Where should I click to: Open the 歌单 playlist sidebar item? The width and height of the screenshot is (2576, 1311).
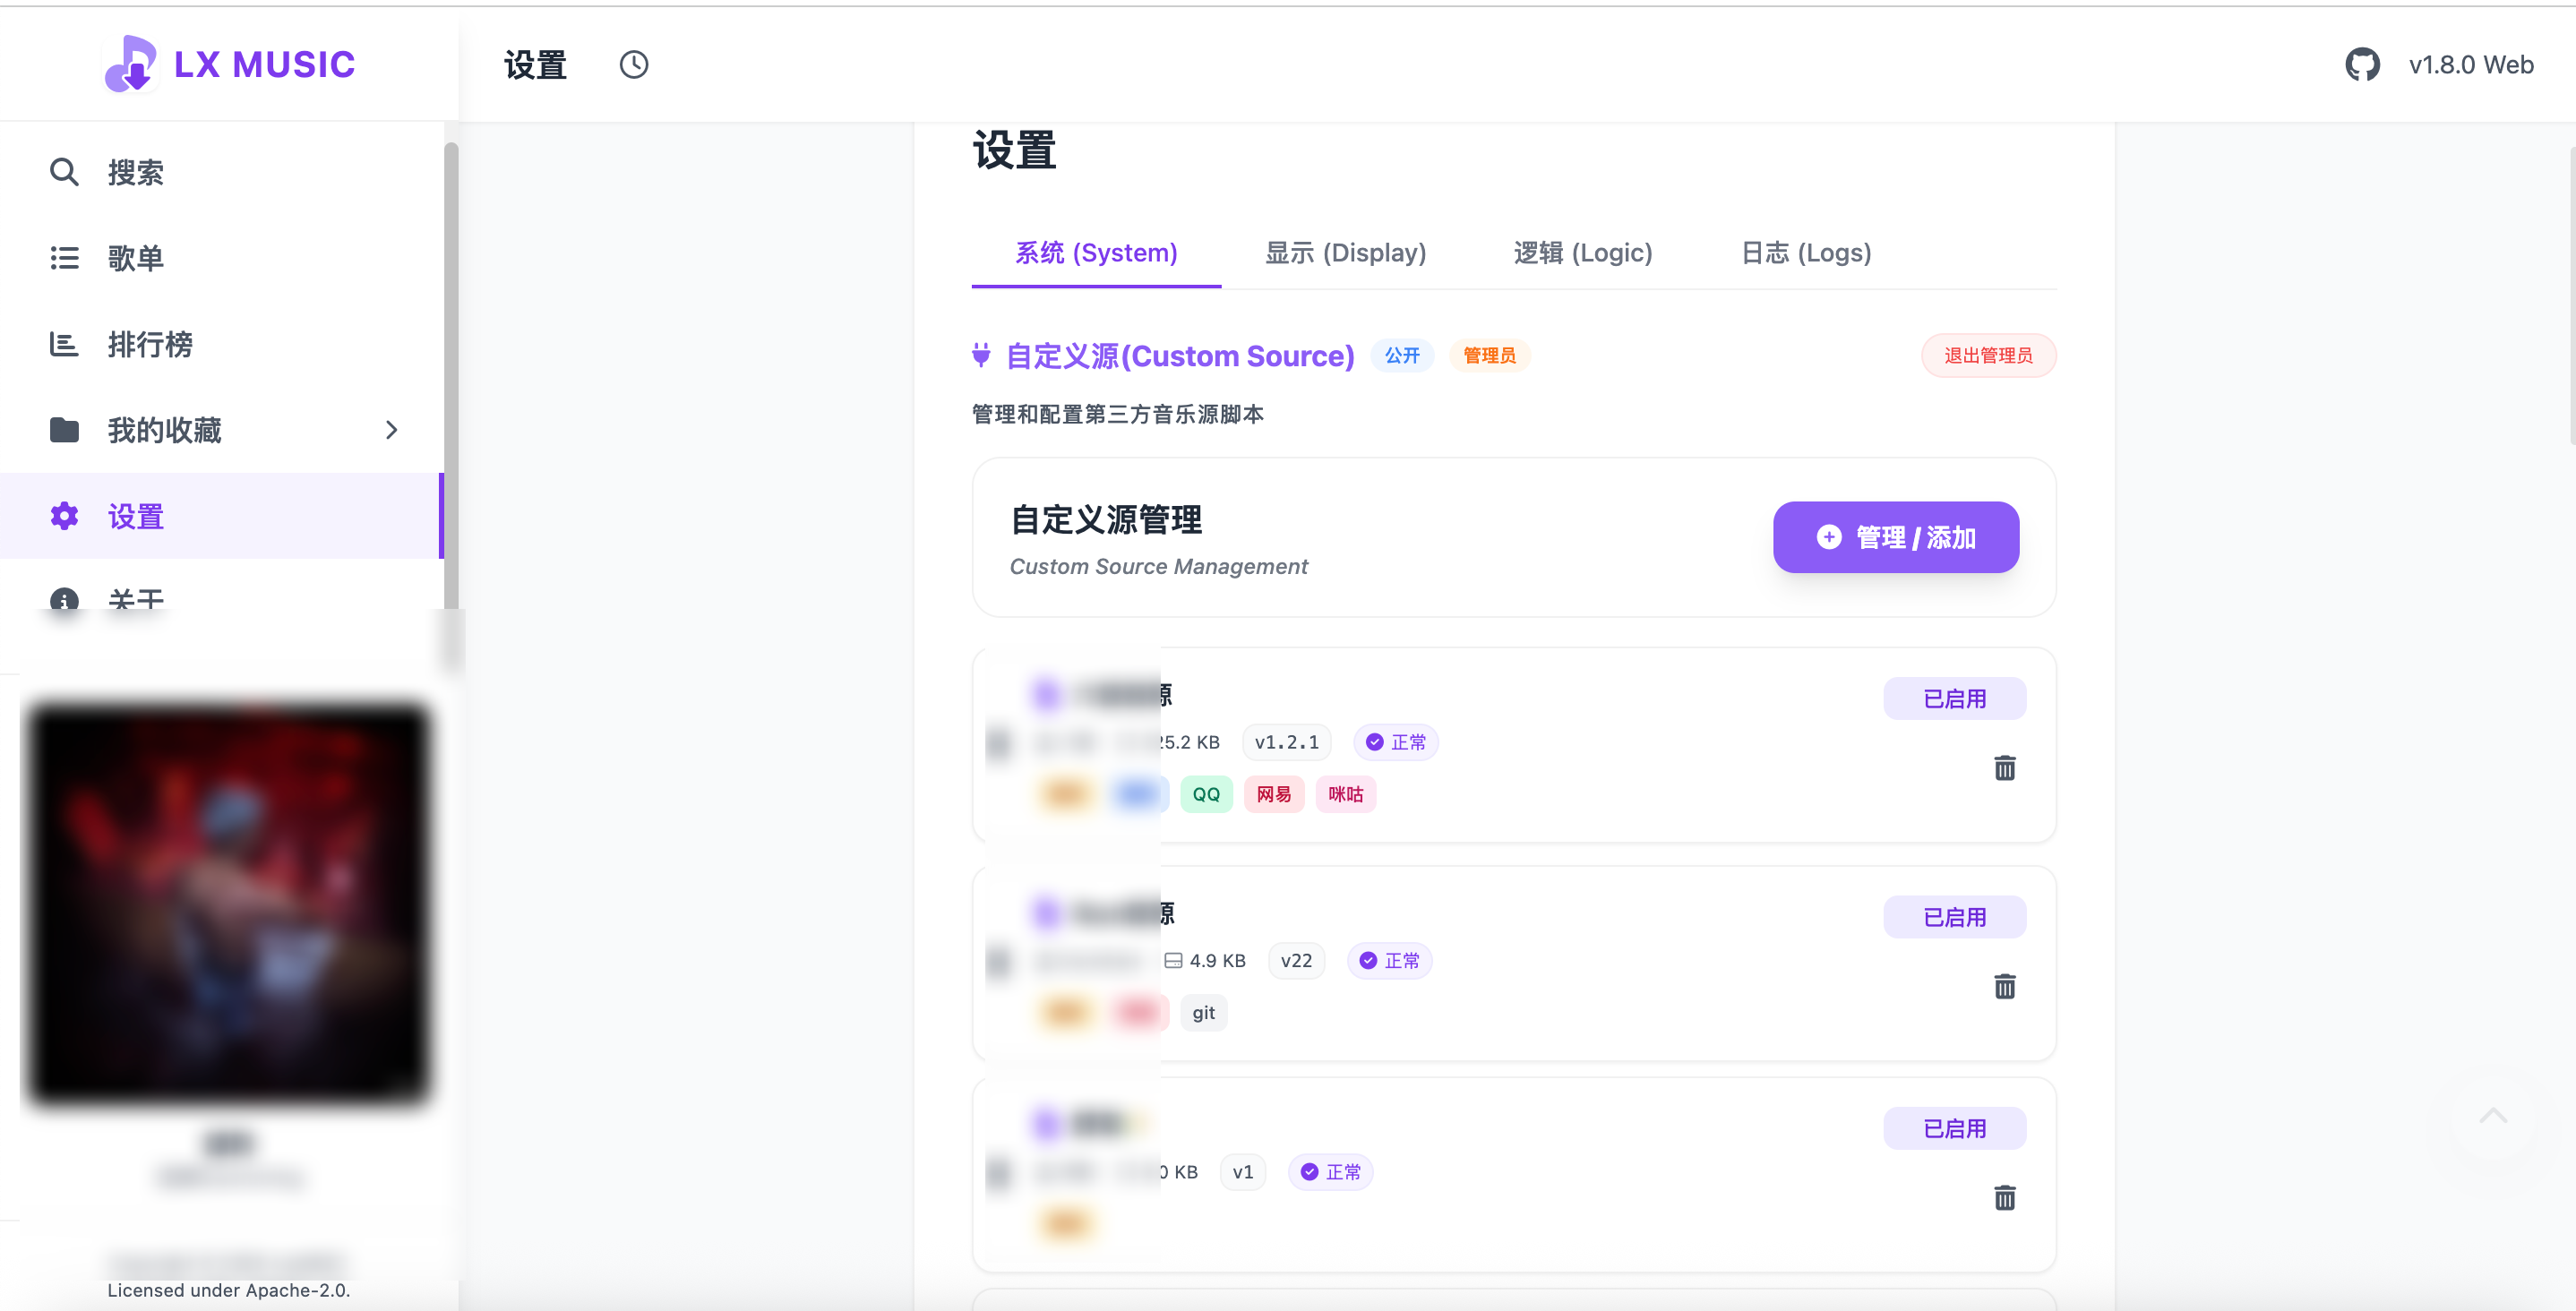pyautogui.click(x=135, y=259)
